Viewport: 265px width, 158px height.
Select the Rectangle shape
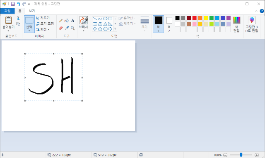(x=110, y=19)
